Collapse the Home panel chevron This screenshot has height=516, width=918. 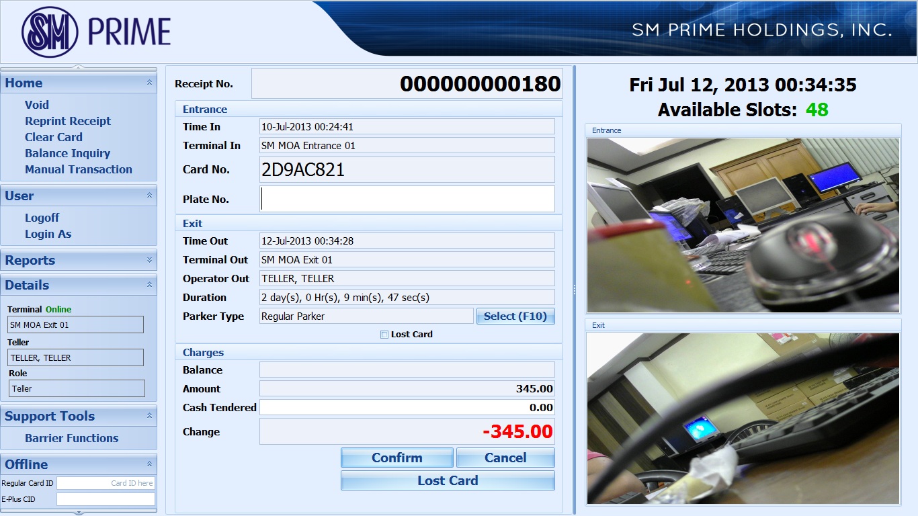pos(149,83)
